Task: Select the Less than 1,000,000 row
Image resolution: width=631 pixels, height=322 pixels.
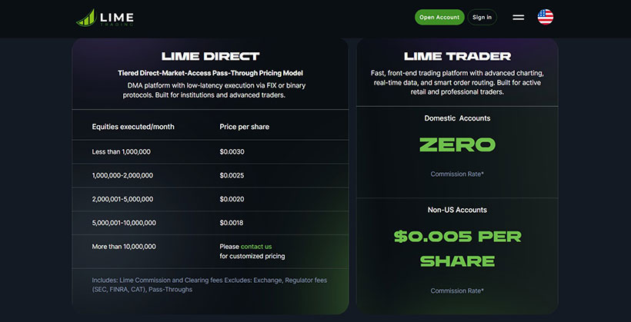Action: (x=210, y=152)
